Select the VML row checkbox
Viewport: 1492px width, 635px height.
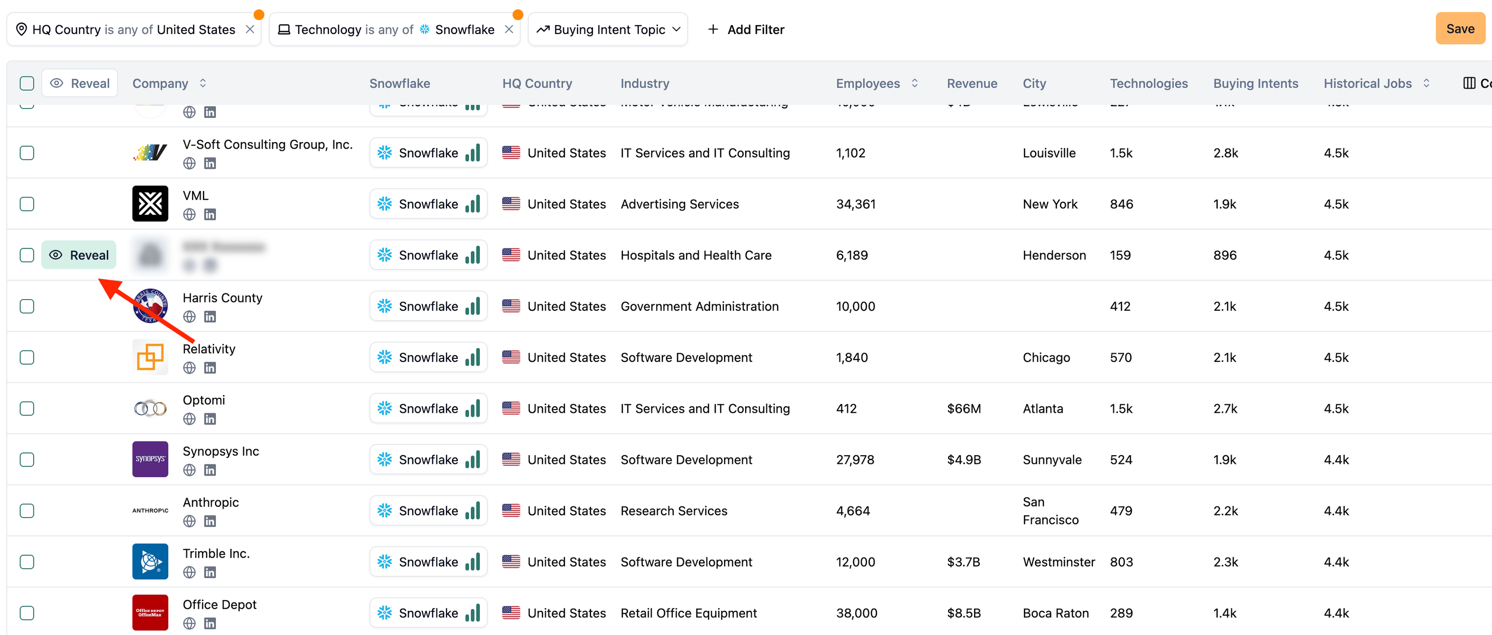(27, 204)
